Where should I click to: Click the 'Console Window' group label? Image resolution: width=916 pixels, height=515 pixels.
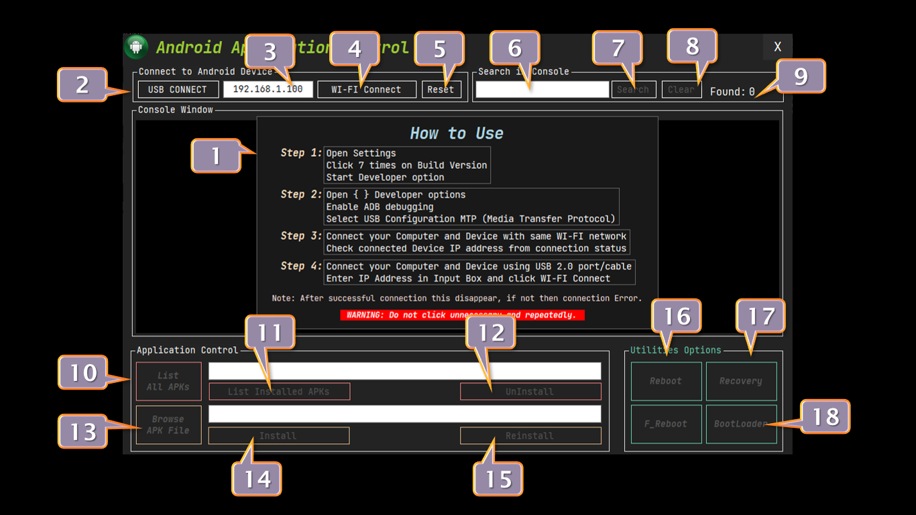[176, 109]
